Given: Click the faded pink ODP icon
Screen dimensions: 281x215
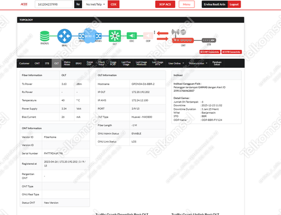Looking at the screenshot, I should pyautogui.click(x=148, y=36).
